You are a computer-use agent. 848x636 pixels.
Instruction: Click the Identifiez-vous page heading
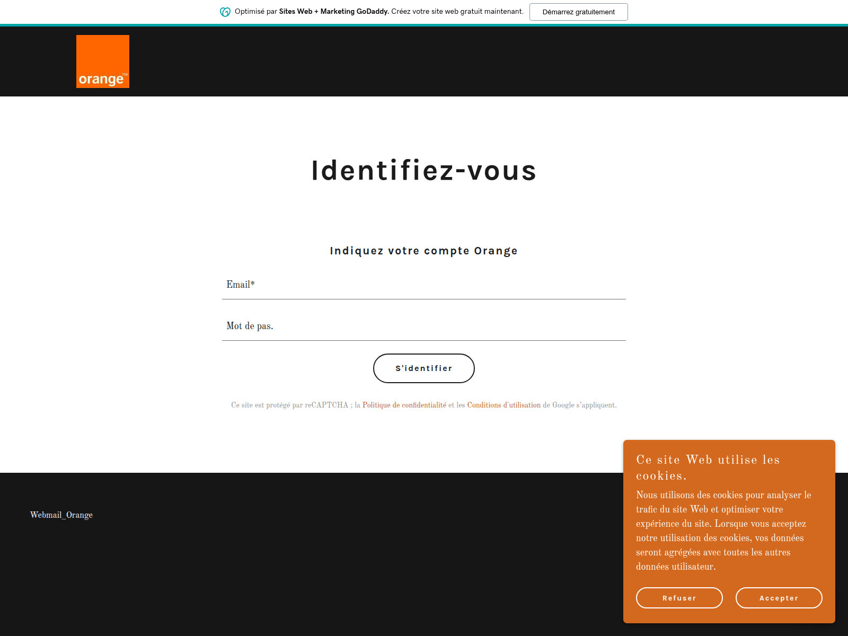424,171
